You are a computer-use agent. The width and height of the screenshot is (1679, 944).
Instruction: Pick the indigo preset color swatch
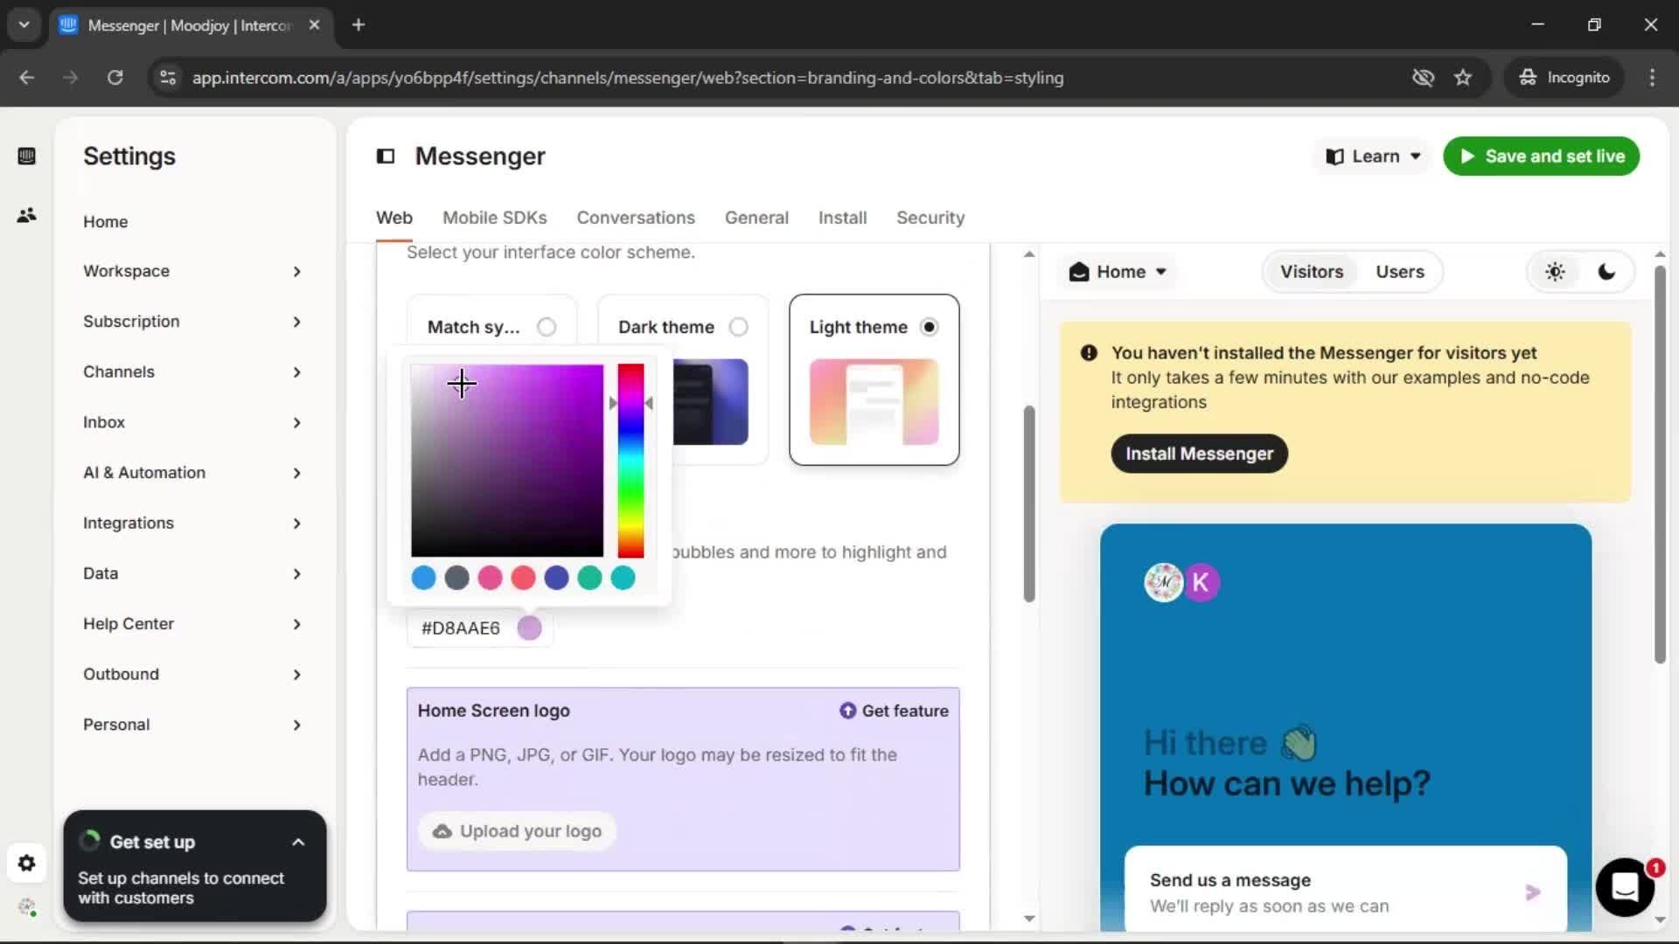pos(556,578)
